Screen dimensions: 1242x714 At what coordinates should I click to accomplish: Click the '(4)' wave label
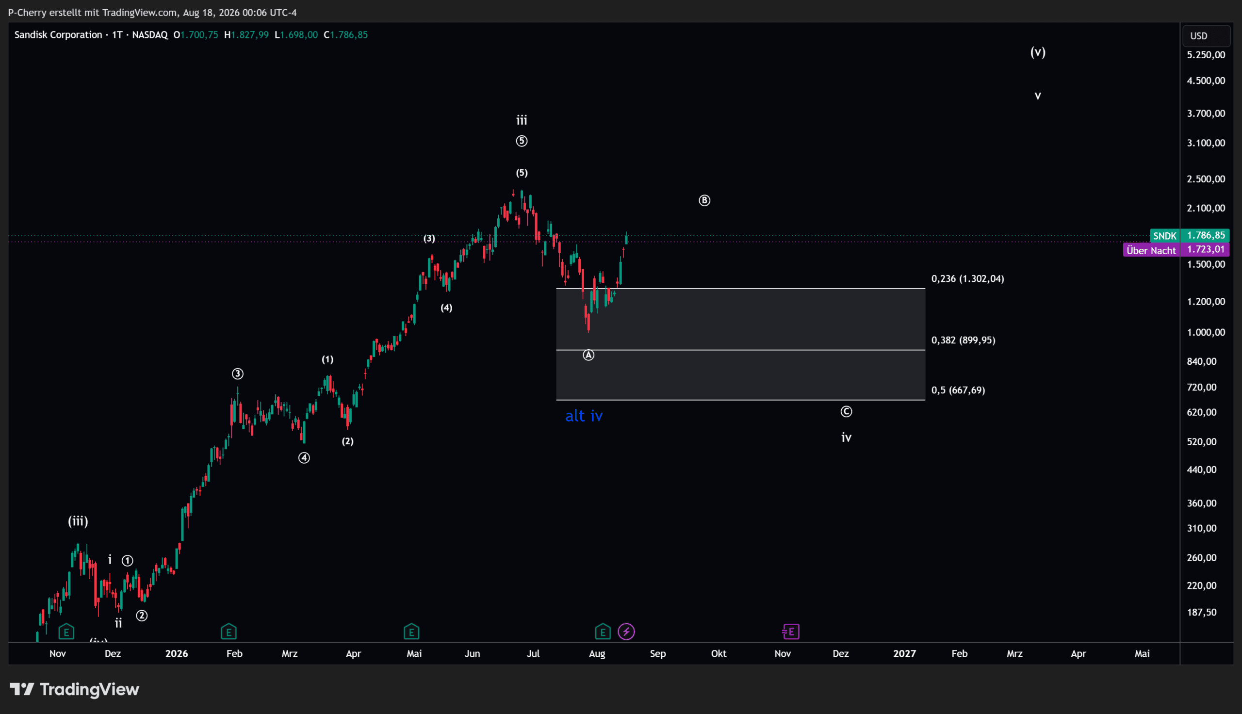point(446,308)
